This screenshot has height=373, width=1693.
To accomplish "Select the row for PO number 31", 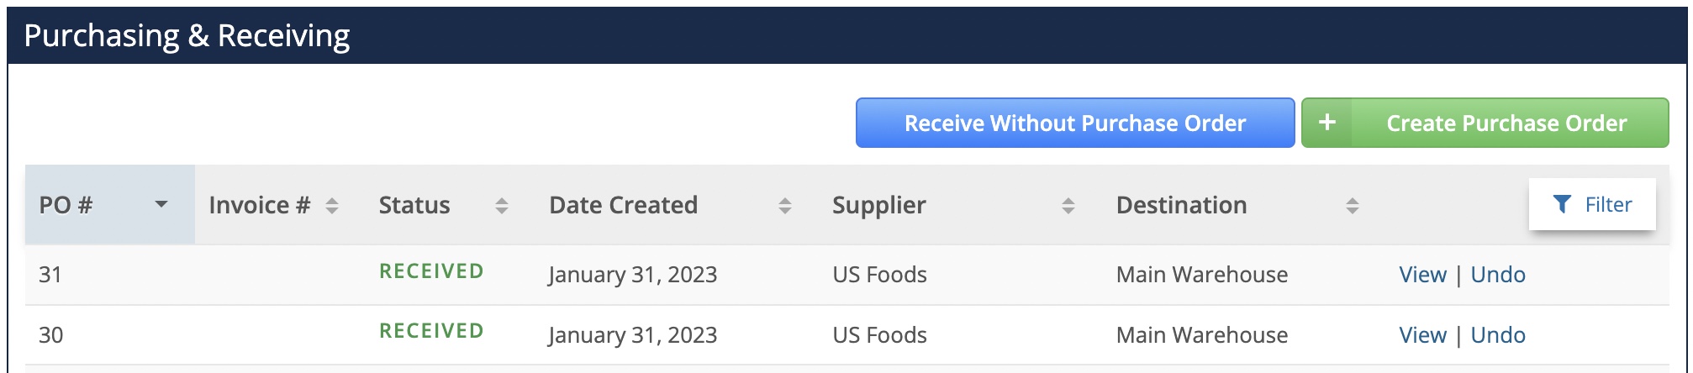I will tap(847, 275).
